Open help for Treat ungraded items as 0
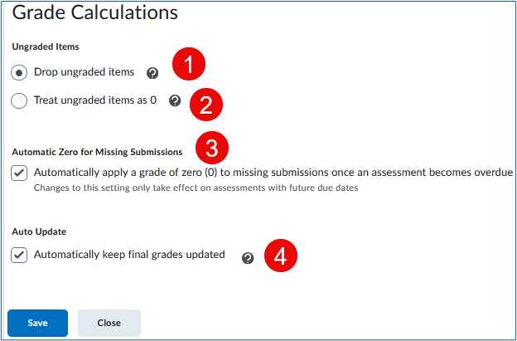Screen dimensions: 517x341 click(175, 101)
